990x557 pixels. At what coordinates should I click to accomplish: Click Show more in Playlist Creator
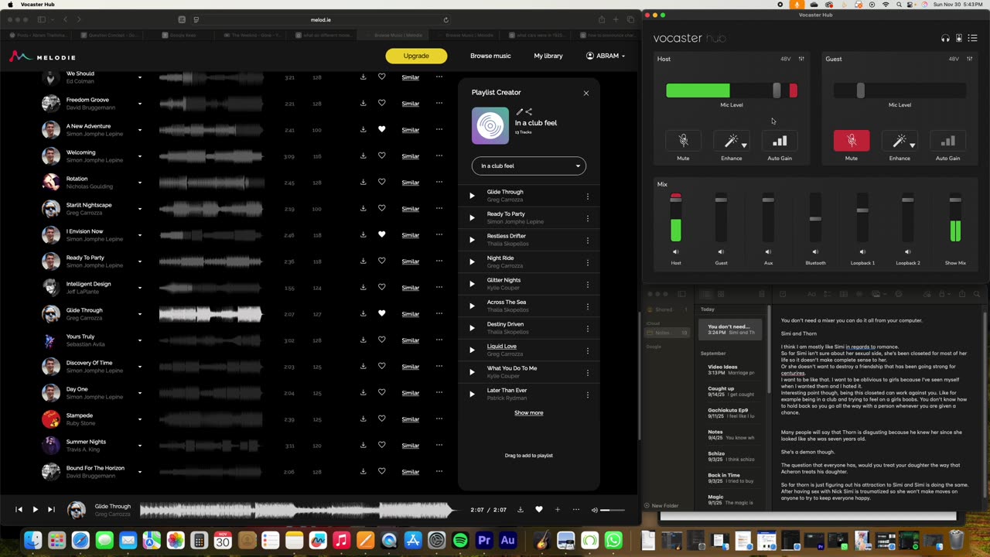[x=529, y=412]
